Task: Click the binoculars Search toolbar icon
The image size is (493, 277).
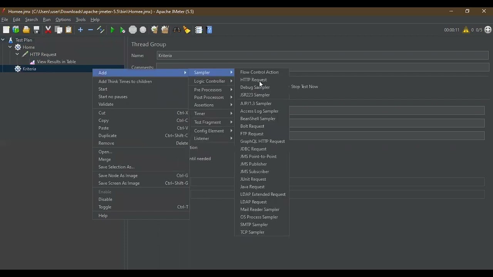Action: (x=177, y=30)
